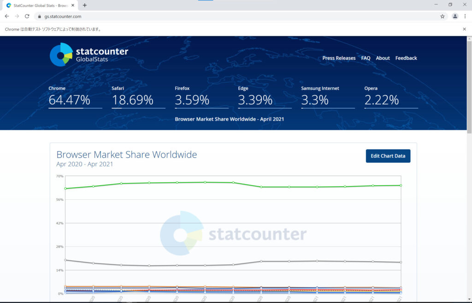Click last data point on green Chrome line
Viewport: 472px width, 303px height.
pyautogui.click(x=401, y=186)
